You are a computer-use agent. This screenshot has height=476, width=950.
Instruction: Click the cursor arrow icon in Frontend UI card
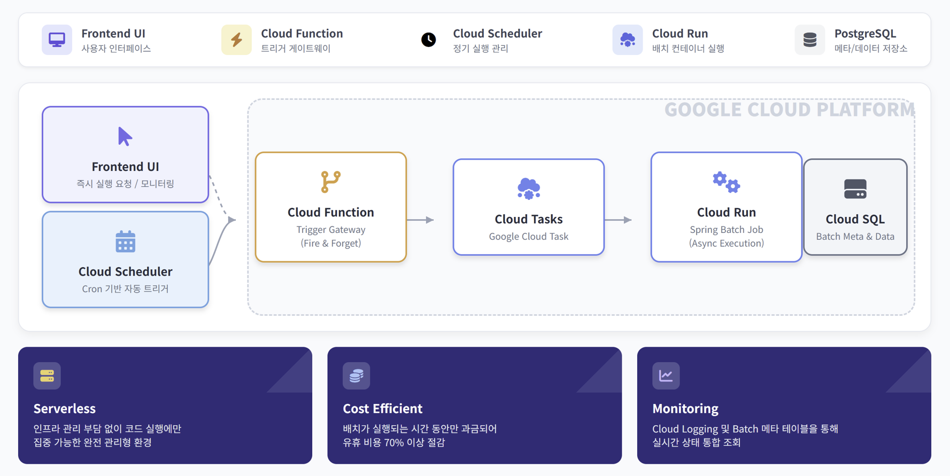tap(125, 136)
